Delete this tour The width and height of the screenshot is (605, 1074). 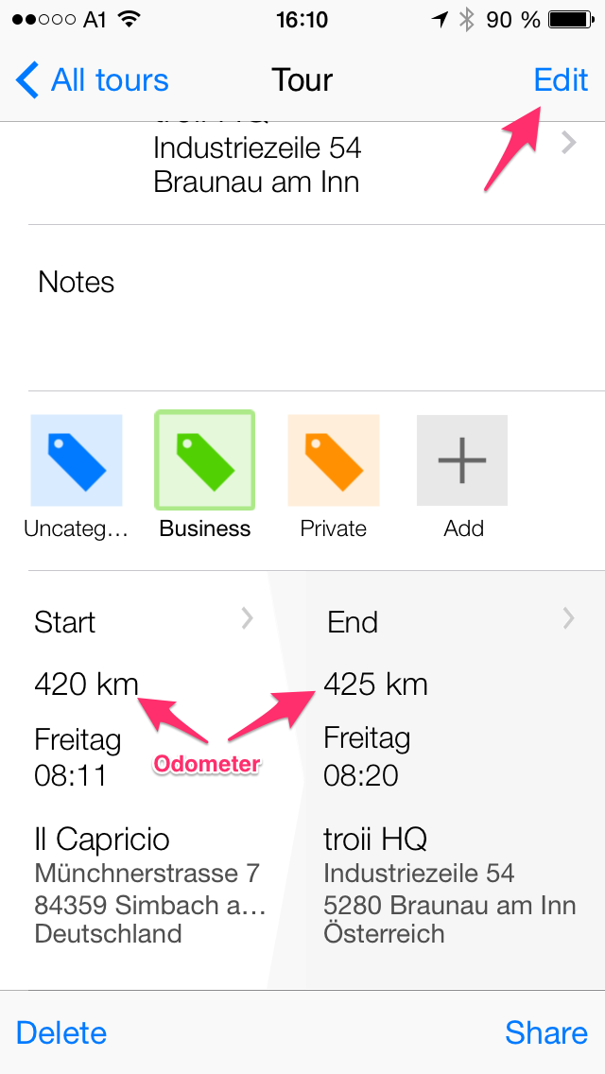(61, 1032)
